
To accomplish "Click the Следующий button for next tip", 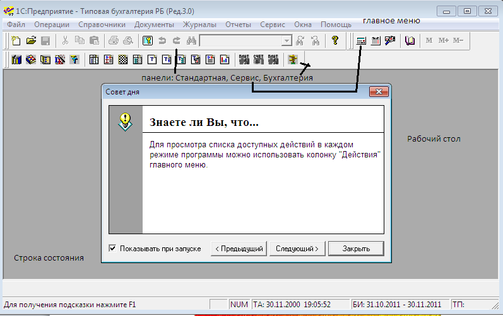I will (297, 249).
